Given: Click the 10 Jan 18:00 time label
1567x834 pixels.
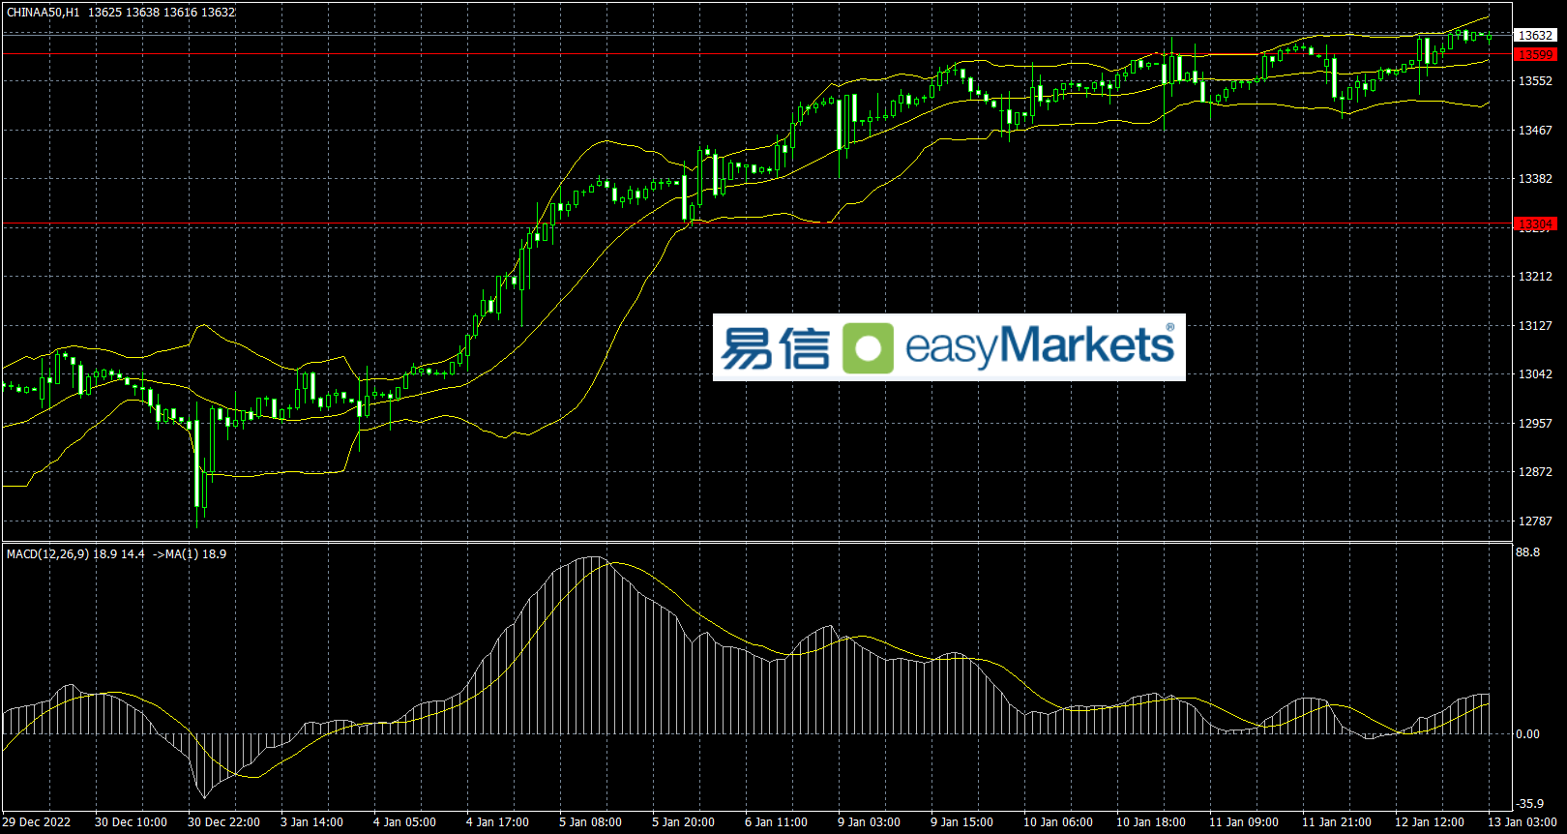Looking at the screenshot, I should 1151,822.
